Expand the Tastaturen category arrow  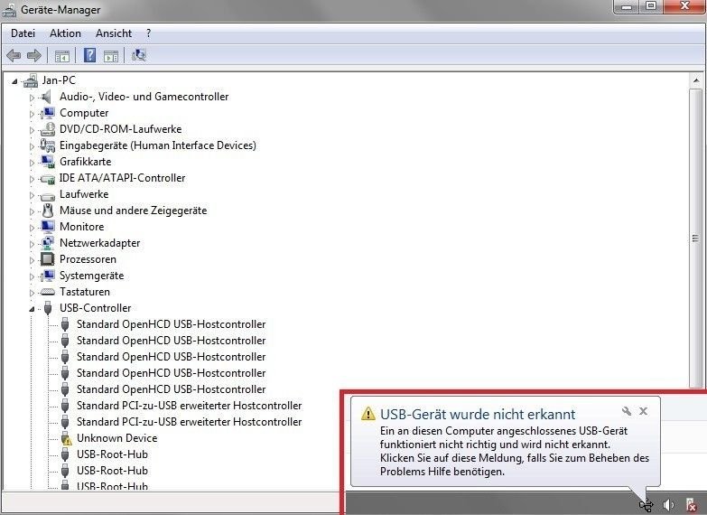pyautogui.click(x=32, y=293)
